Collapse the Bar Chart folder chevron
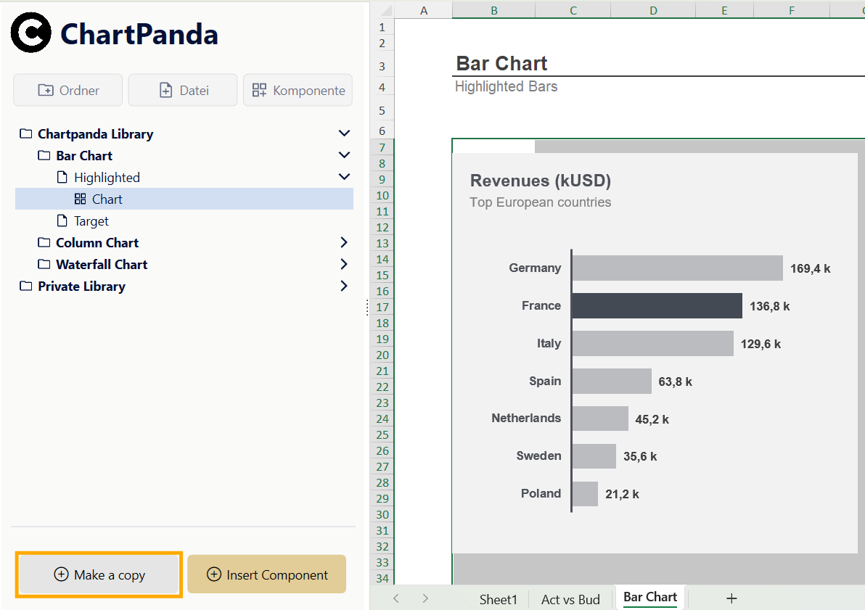The width and height of the screenshot is (865, 610). tap(344, 155)
